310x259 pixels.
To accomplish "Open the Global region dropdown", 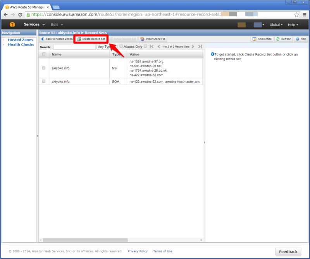I will point(276,24).
